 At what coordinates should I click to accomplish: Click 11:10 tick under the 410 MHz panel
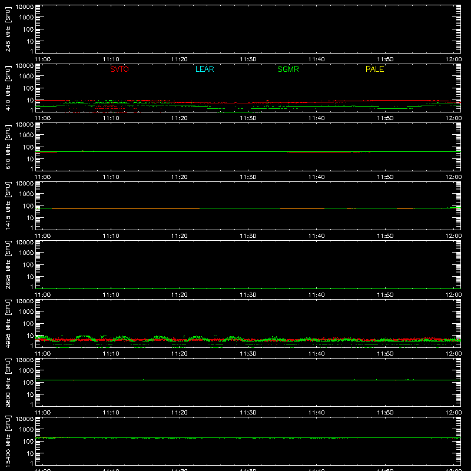pyautogui.click(x=111, y=118)
